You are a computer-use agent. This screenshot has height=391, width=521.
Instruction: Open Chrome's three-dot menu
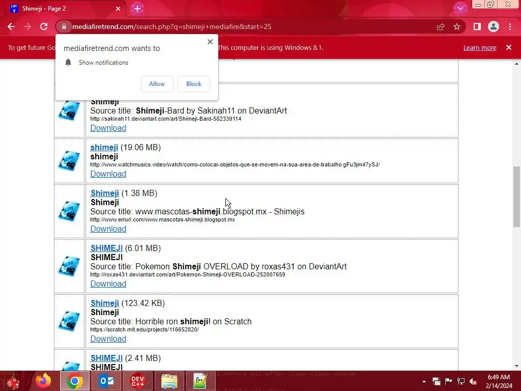(x=510, y=26)
